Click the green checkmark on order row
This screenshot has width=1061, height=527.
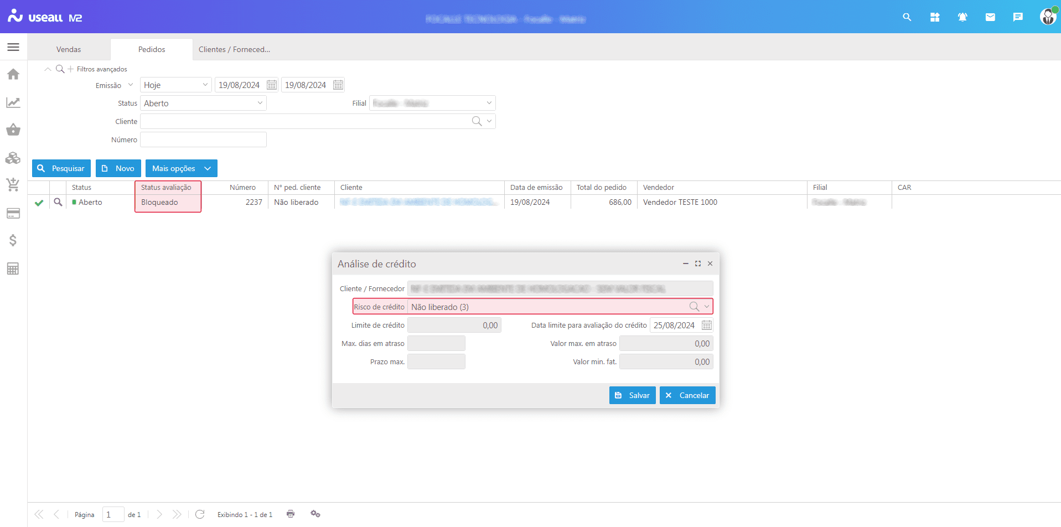(39, 203)
